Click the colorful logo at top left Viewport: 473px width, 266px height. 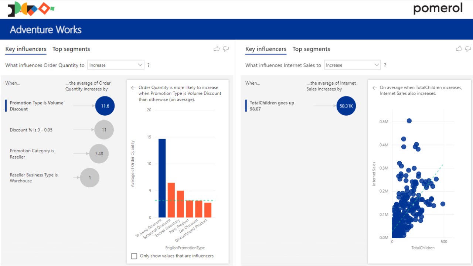point(31,9)
